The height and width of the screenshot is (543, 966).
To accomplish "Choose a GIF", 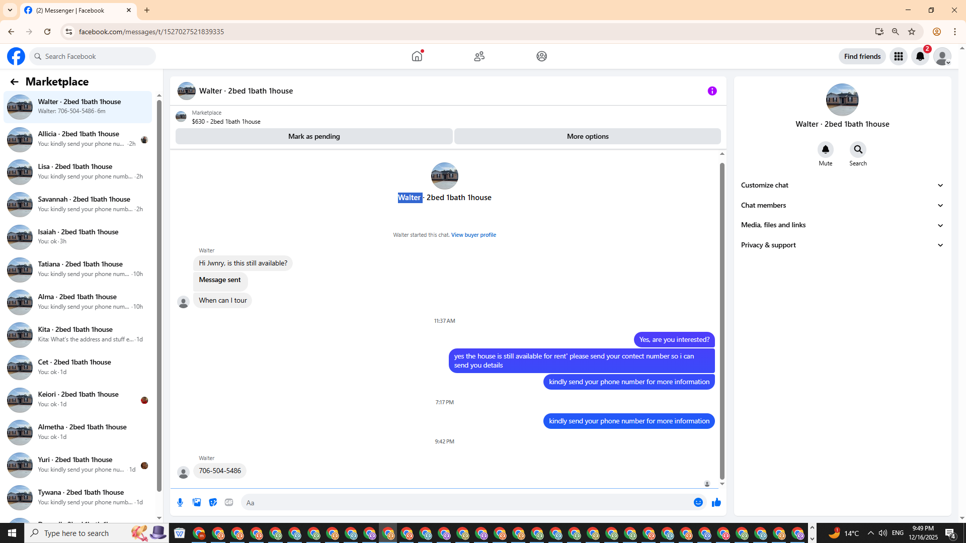I will tap(229, 502).
